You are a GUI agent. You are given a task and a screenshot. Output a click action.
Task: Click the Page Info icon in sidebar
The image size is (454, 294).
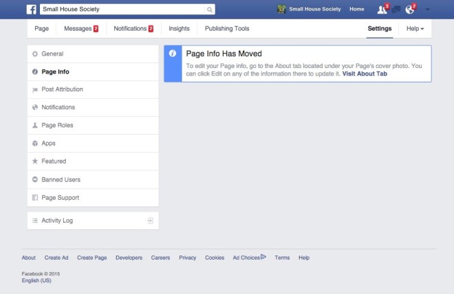pyautogui.click(x=35, y=71)
